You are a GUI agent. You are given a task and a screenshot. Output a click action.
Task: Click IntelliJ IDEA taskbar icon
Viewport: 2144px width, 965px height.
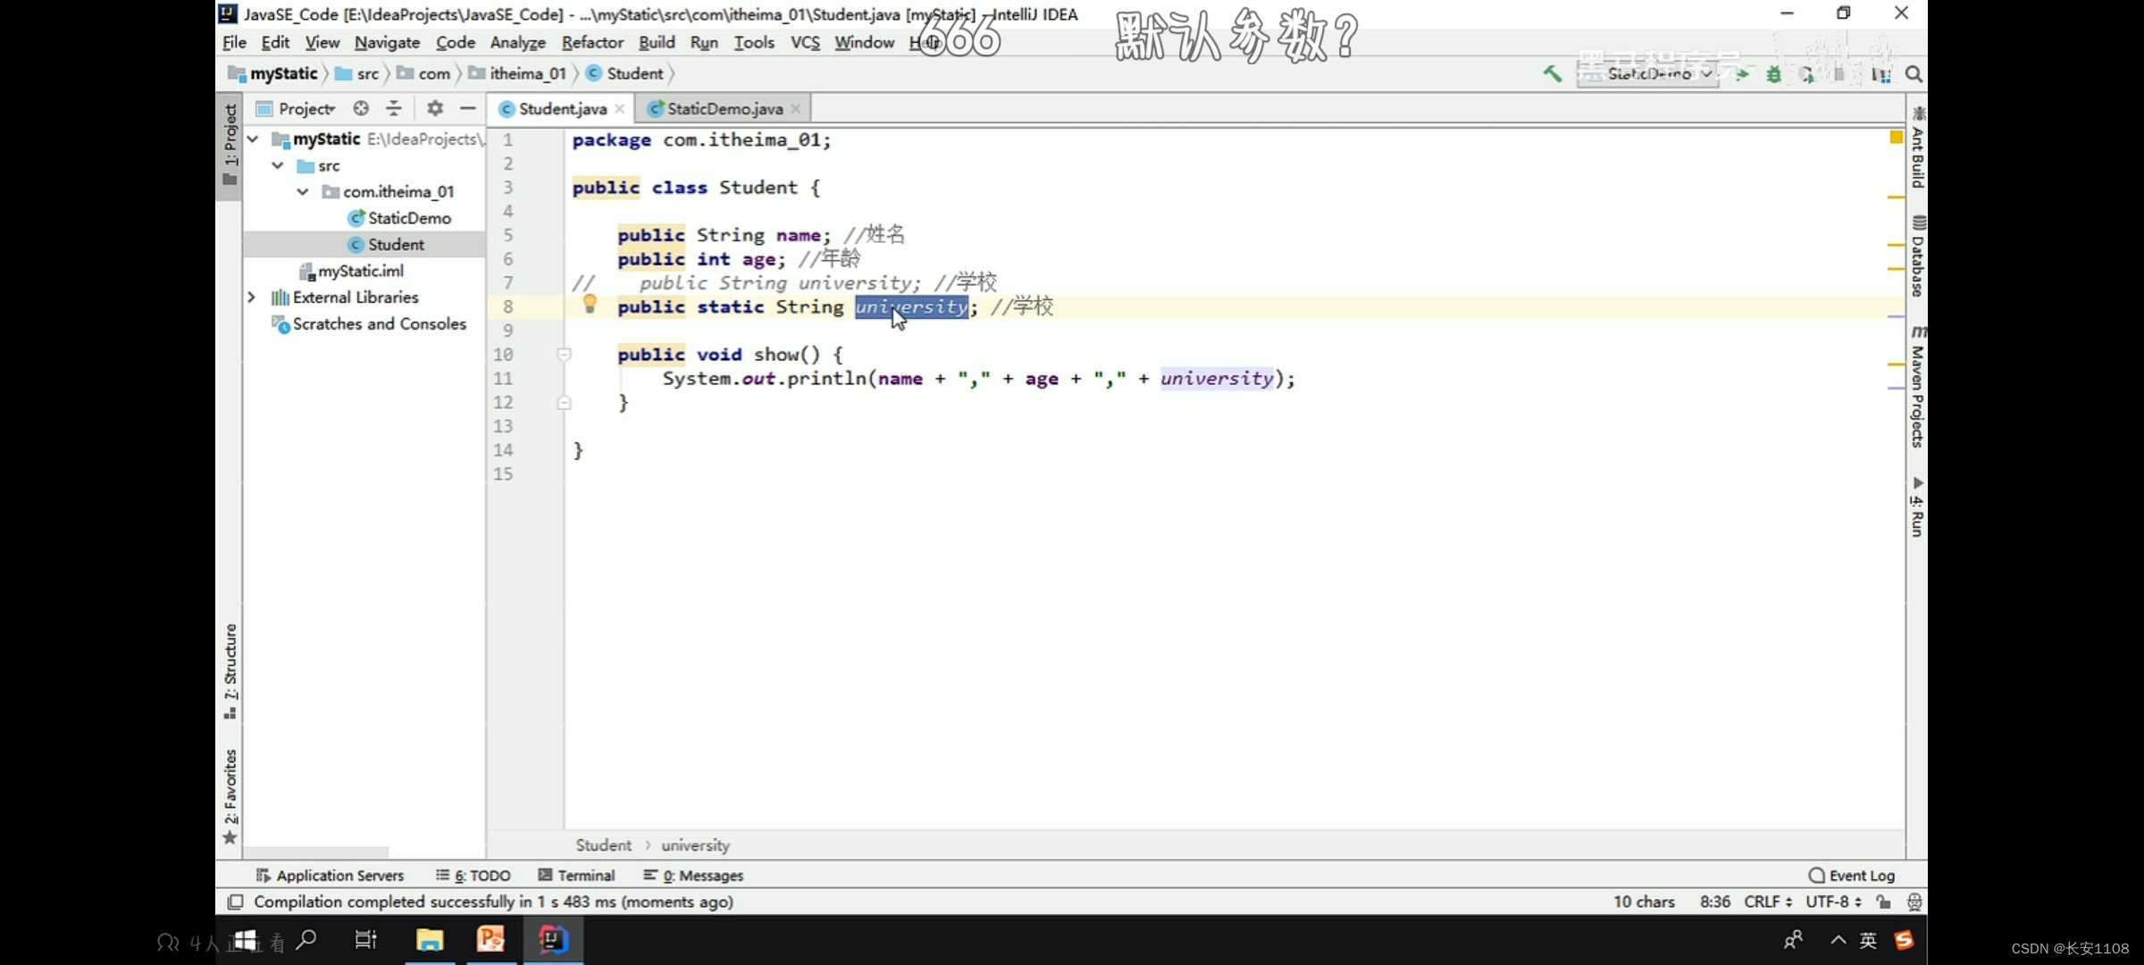point(553,940)
